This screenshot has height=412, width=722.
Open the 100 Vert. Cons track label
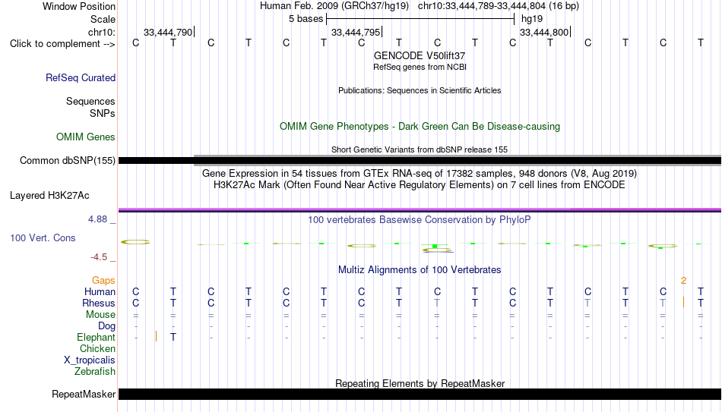pyautogui.click(x=43, y=237)
